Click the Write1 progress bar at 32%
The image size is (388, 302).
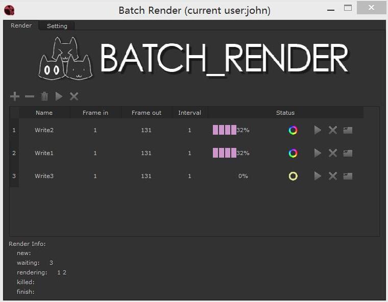point(231,153)
